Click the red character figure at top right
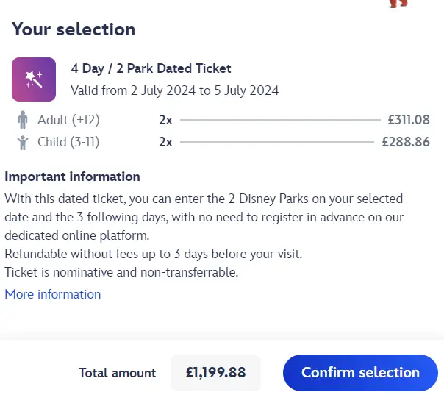 tap(398, 4)
